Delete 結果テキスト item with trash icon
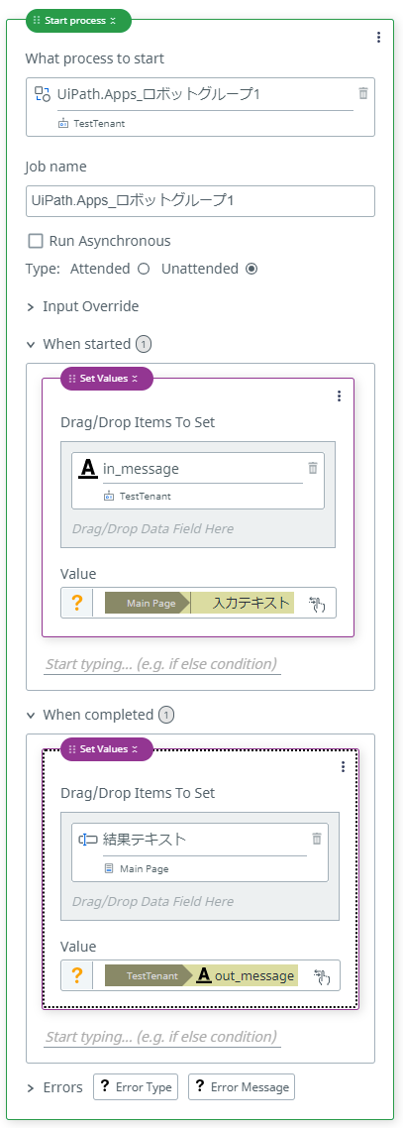The width and height of the screenshot is (403, 1128). coord(317,839)
